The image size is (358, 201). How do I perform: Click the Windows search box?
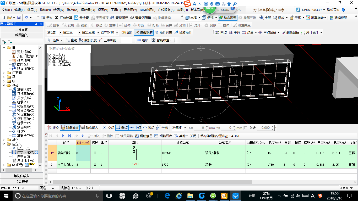coord(57,196)
